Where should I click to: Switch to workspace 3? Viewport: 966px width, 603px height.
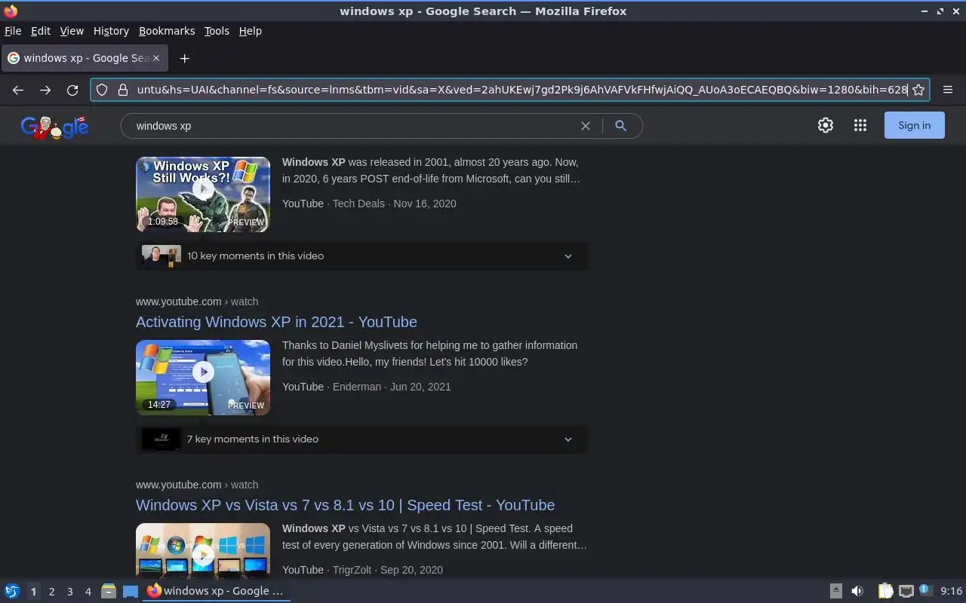tap(69, 592)
